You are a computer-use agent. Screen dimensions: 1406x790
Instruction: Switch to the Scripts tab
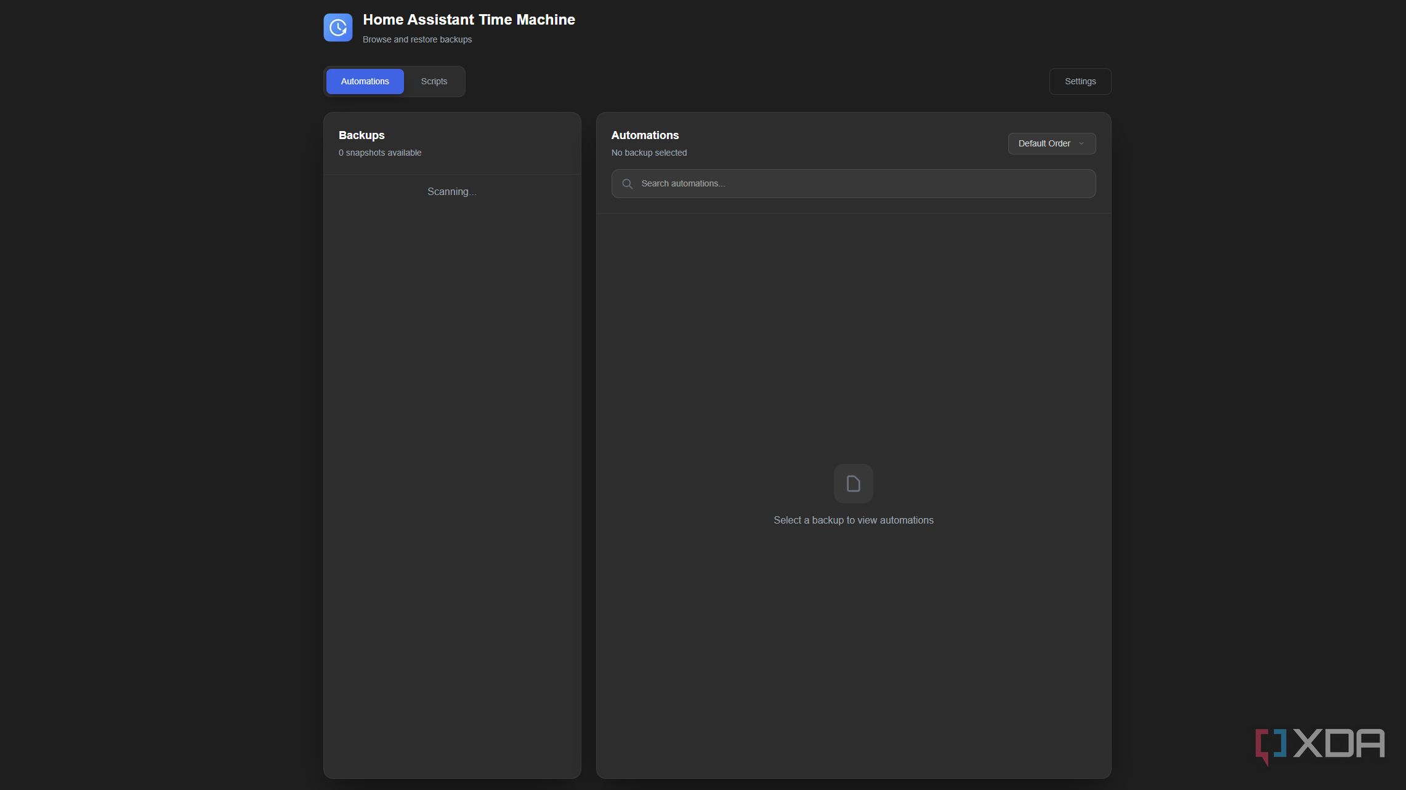434,81
